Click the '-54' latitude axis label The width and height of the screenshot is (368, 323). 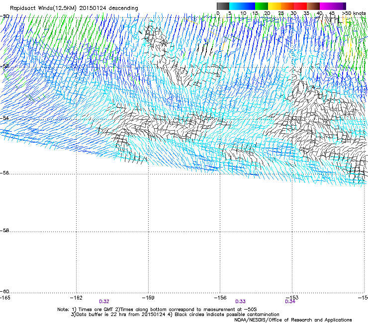click(x=4, y=118)
